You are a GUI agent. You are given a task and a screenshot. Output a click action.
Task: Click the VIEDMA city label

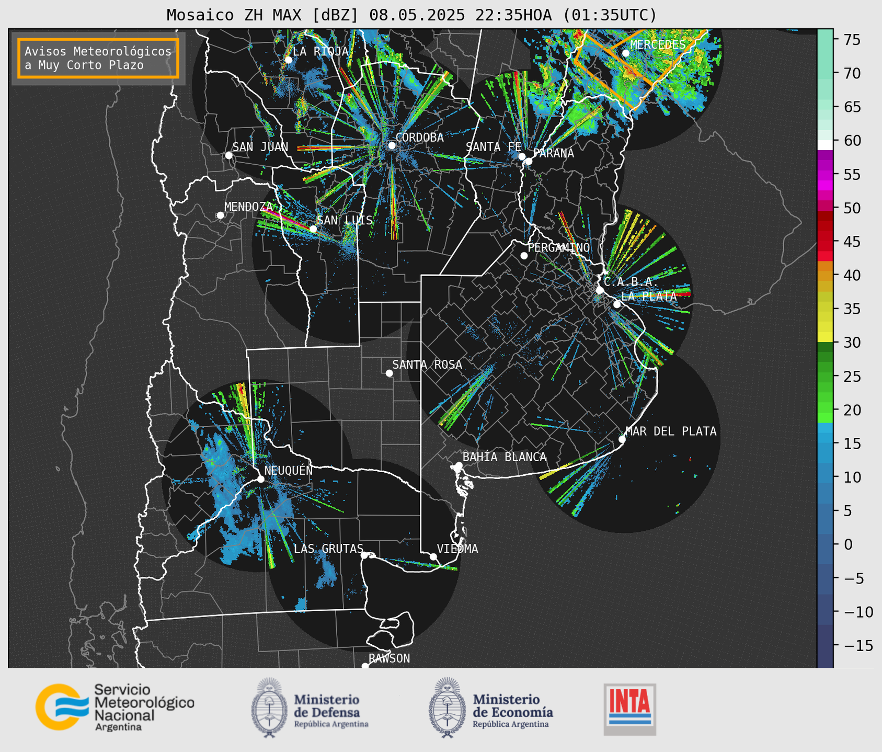[457, 549]
